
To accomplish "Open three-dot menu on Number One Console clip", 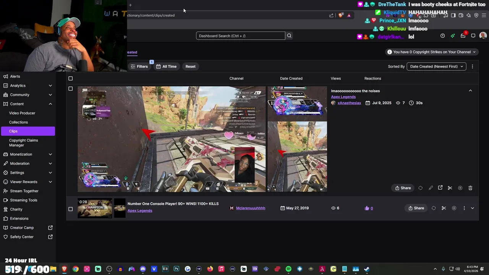I will pyautogui.click(x=464, y=208).
